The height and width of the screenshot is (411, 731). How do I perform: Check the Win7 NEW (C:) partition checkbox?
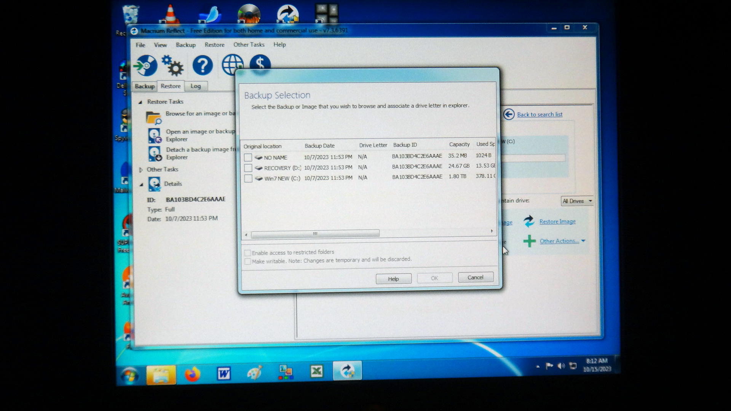[248, 178]
